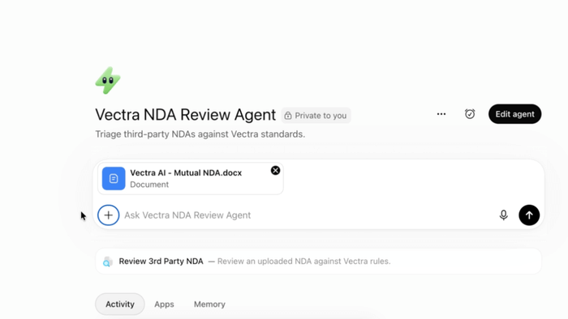The width and height of the screenshot is (568, 319).
Task: Click the lock icon in Private to you
Action: tap(288, 116)
